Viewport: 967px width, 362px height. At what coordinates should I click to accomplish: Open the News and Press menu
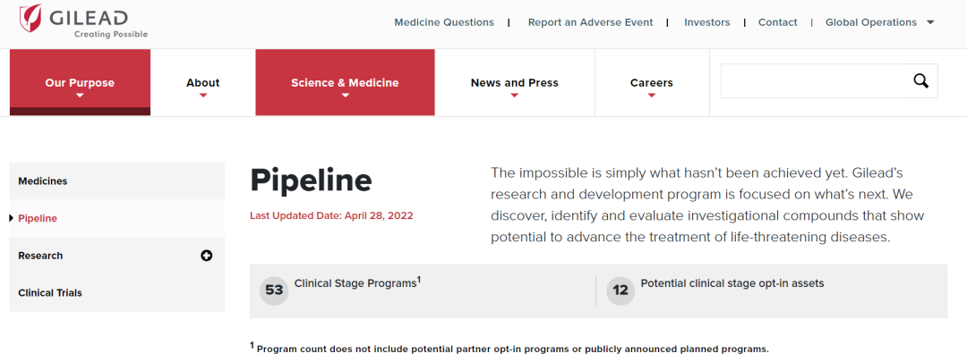[514, 82]
